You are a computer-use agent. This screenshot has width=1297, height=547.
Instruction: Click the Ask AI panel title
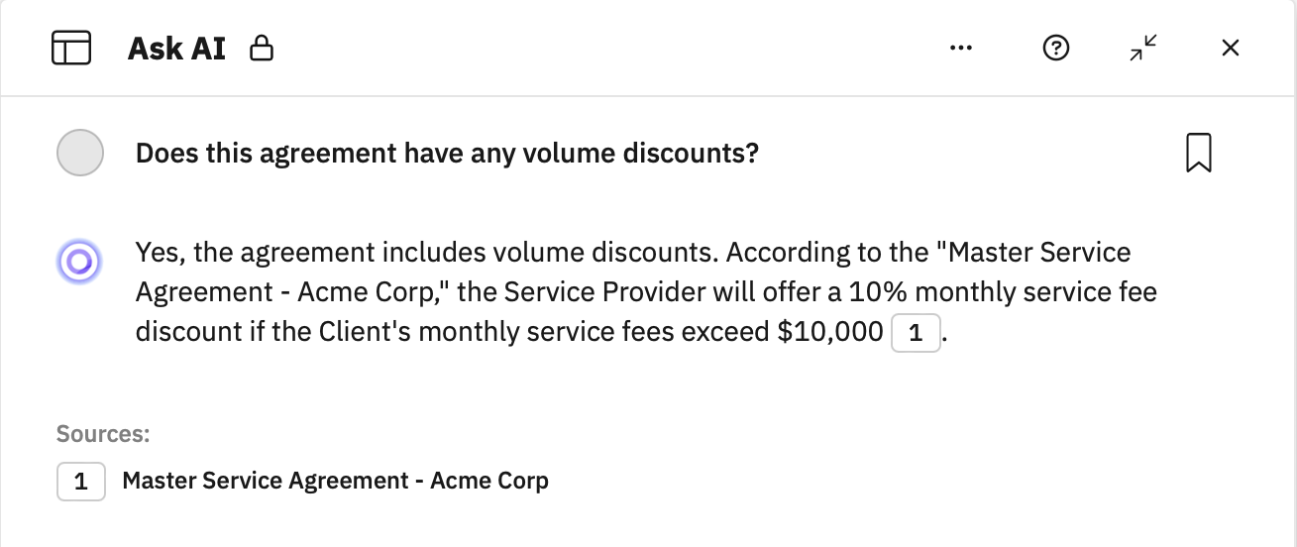(176, 48)
